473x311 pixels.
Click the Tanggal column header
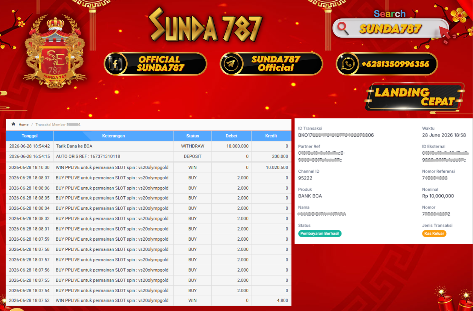29,136
